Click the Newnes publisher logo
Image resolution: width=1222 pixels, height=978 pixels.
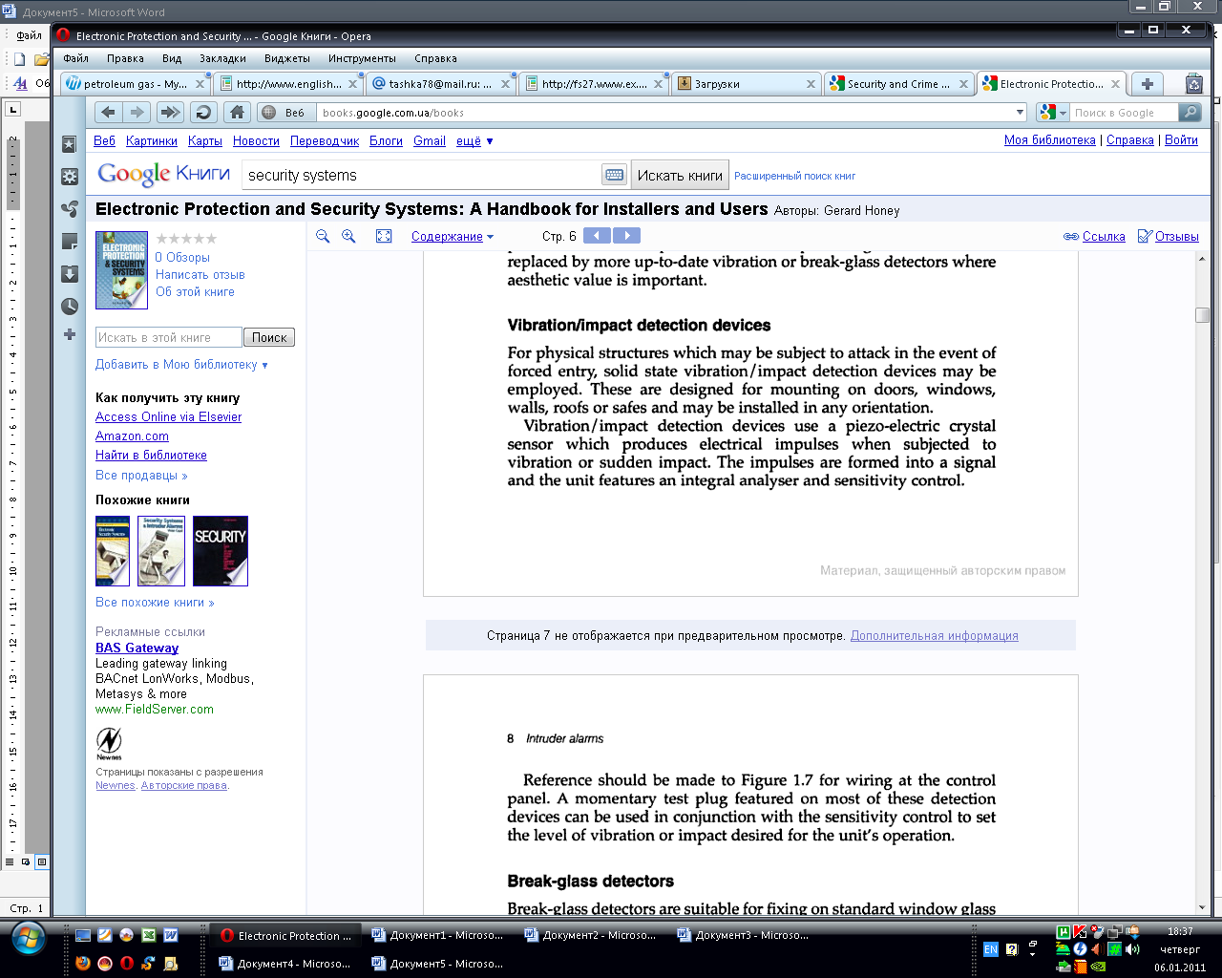point(109,743)
